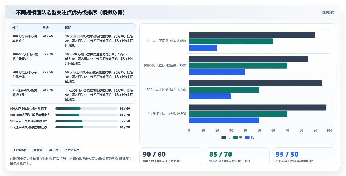Click the 85 / 70 data card
The image size is (346, 176).
click(x=237, y=157)
